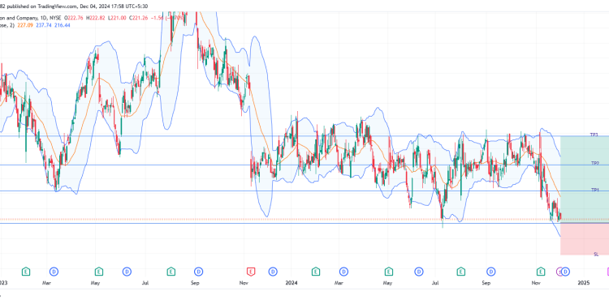
Task: Open the dividend marker between May and Jul 2023
Action: [x=127, y=271]
